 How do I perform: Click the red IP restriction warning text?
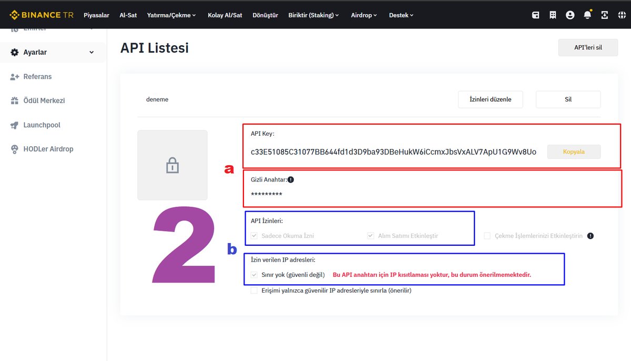(x=432, y=275)
